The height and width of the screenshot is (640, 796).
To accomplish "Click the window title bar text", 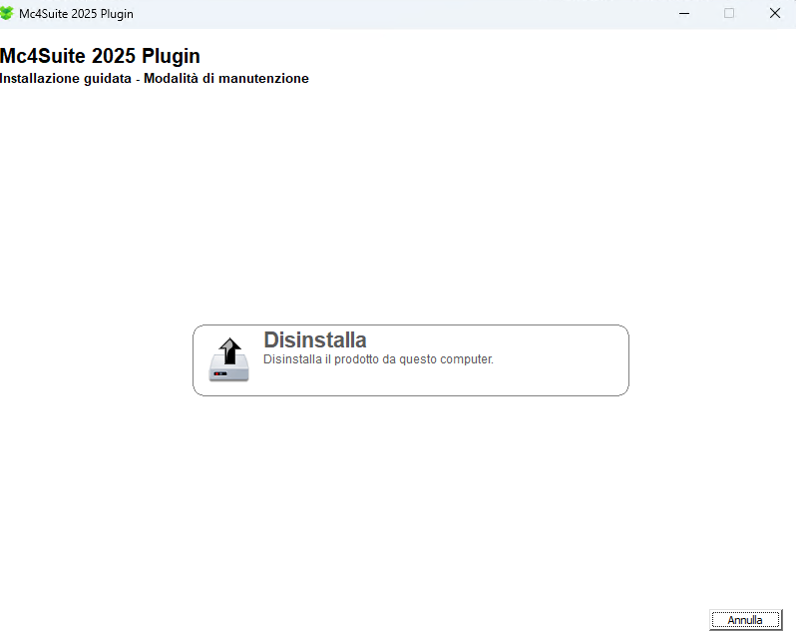I will pyautogui.click(x=76, y=14).
